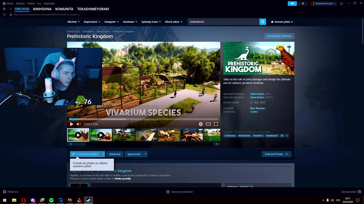The image size is (364, 204).
Task: Open the Ignorovat dropdown arrow
Action: (x=146, y=154)
